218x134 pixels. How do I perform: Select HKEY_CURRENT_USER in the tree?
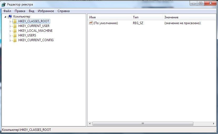coord(34,26)
